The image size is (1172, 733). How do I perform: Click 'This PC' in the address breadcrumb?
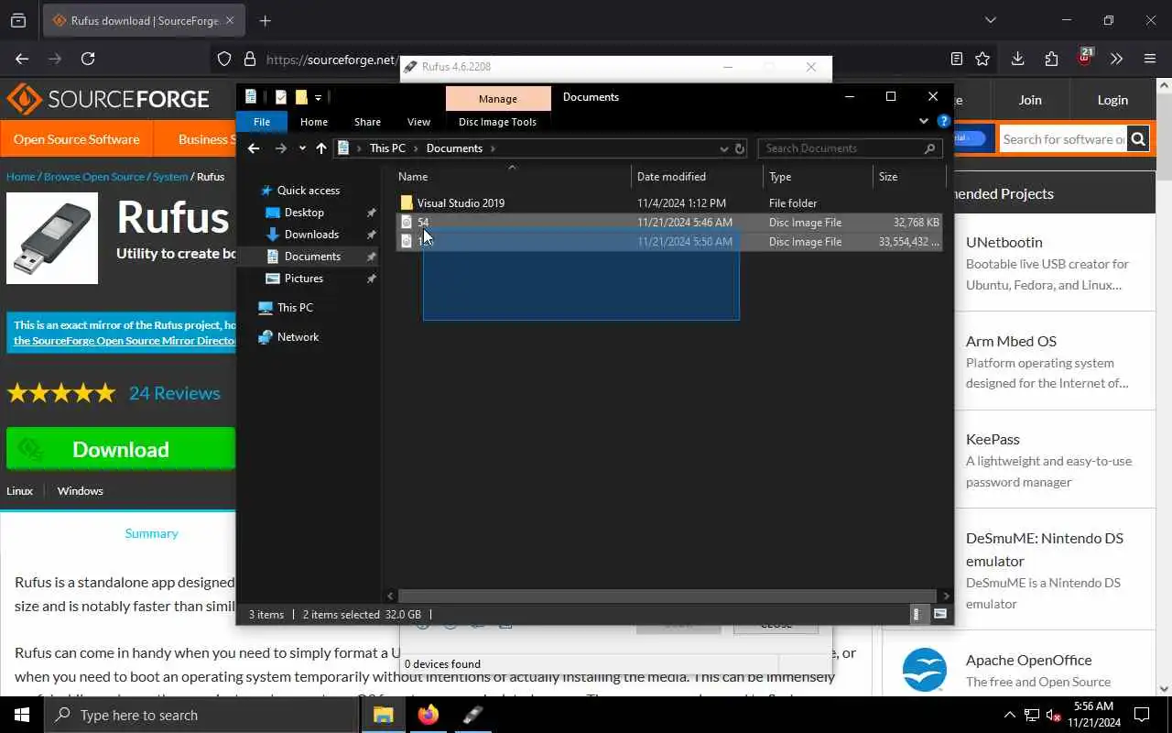[387, 148]
